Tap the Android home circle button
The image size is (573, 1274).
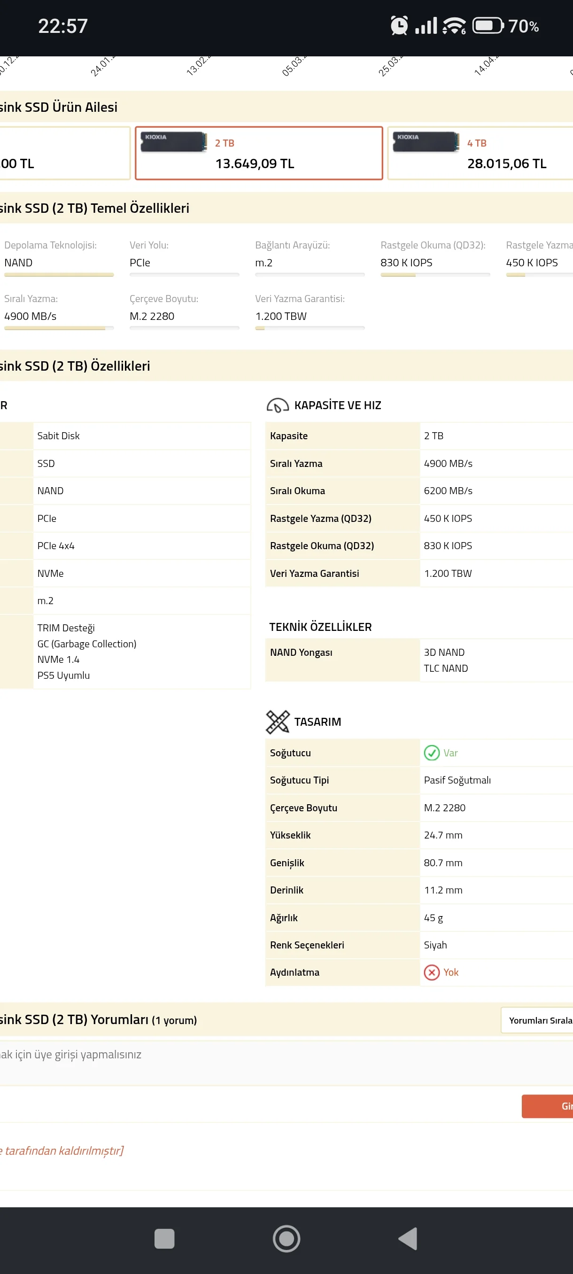tap(286, 1238)
